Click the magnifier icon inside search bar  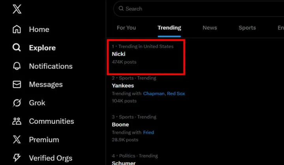[121, 9]
